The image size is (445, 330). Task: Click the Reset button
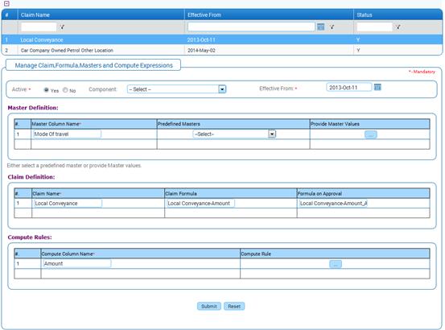pos(234,306)
